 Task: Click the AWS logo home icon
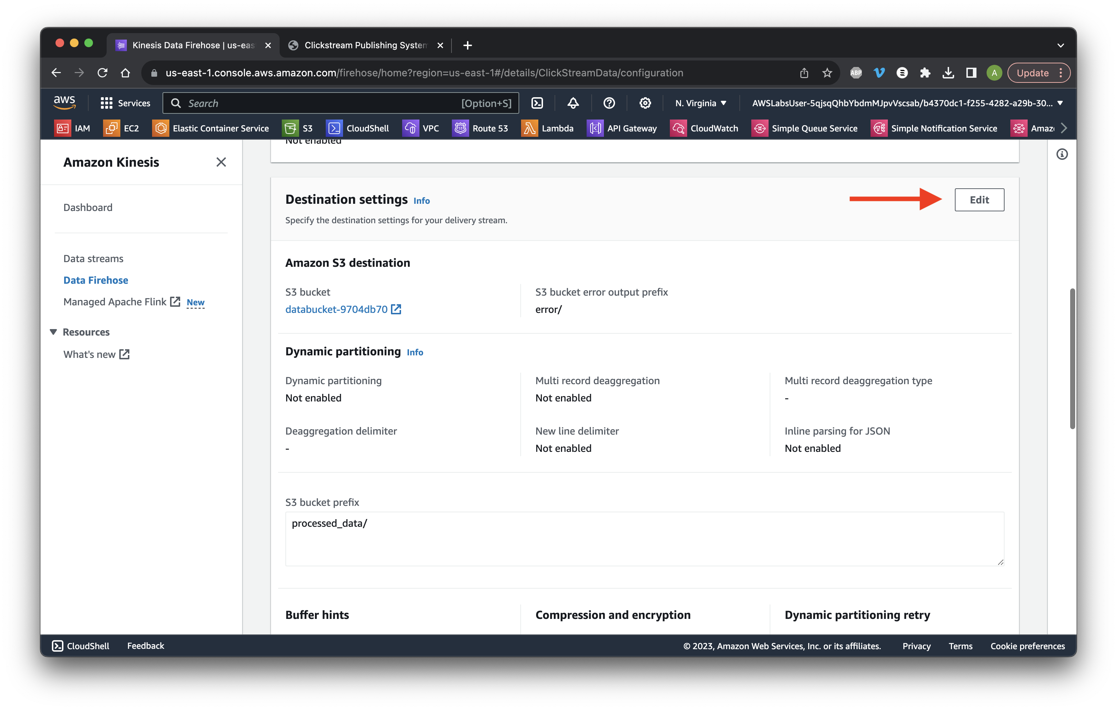click(x=64, y=102)
